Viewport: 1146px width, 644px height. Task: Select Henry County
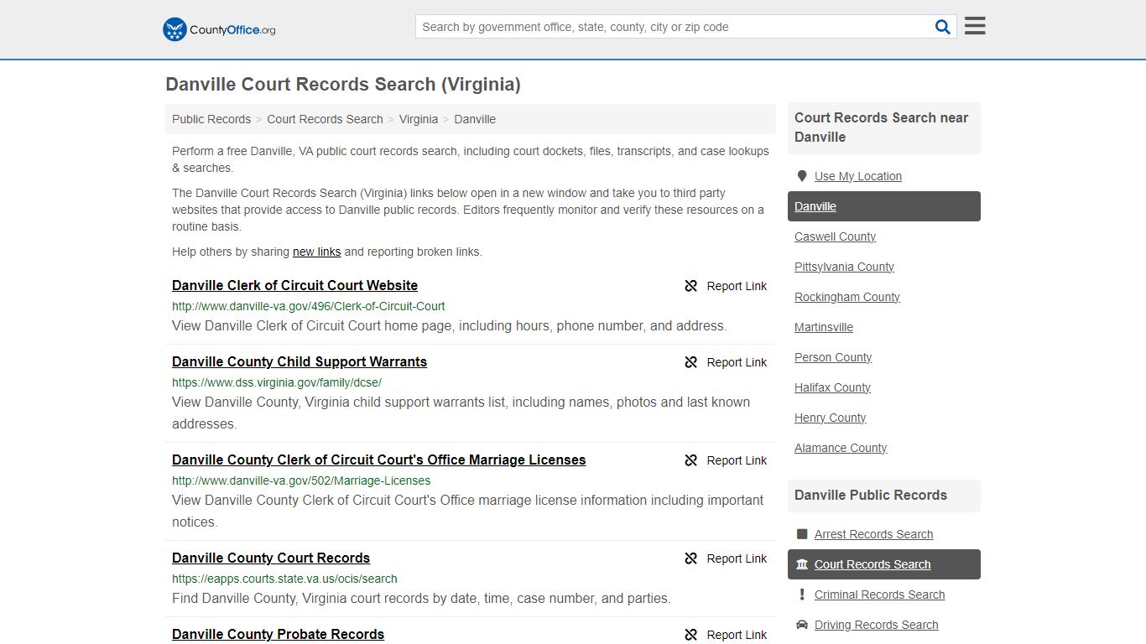point(830,418)
